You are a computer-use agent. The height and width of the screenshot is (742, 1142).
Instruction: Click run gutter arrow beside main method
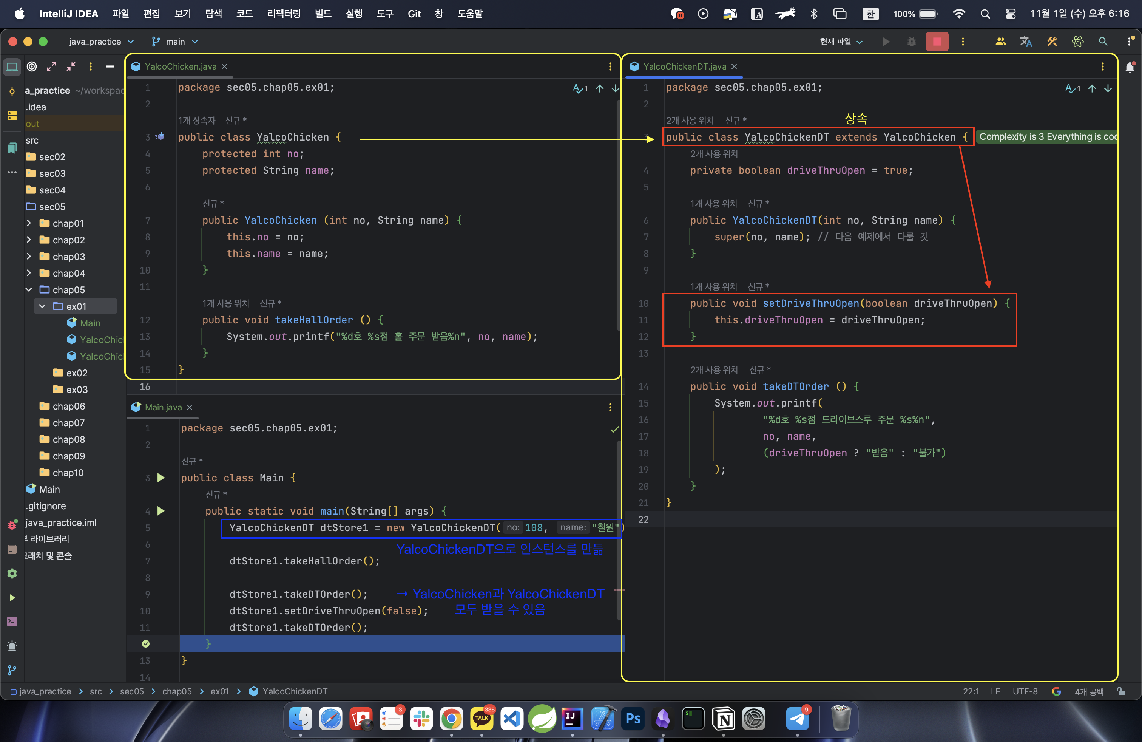[x=161, y=511]
